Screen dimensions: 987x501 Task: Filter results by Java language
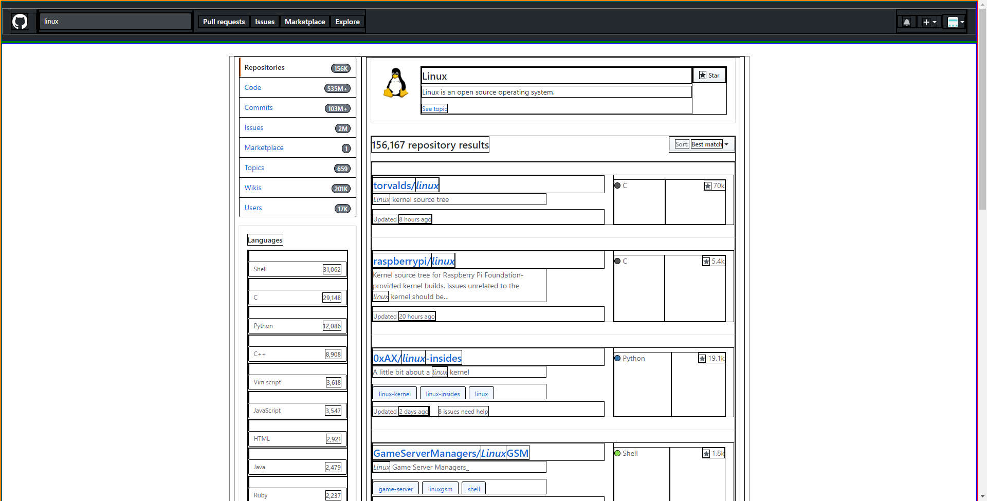tap(298, 467)
